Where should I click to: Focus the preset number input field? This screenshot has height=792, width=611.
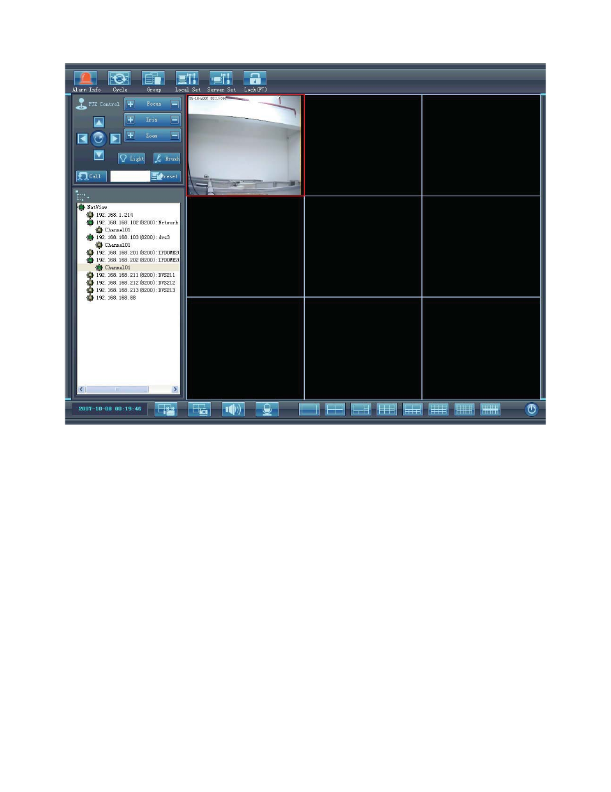click(130, 176)
